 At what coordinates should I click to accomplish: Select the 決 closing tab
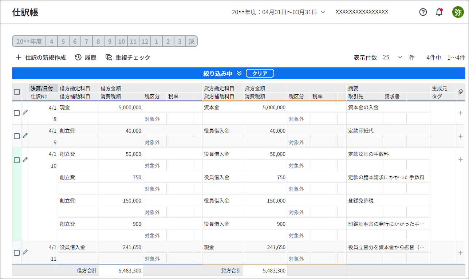click(191, 42)
